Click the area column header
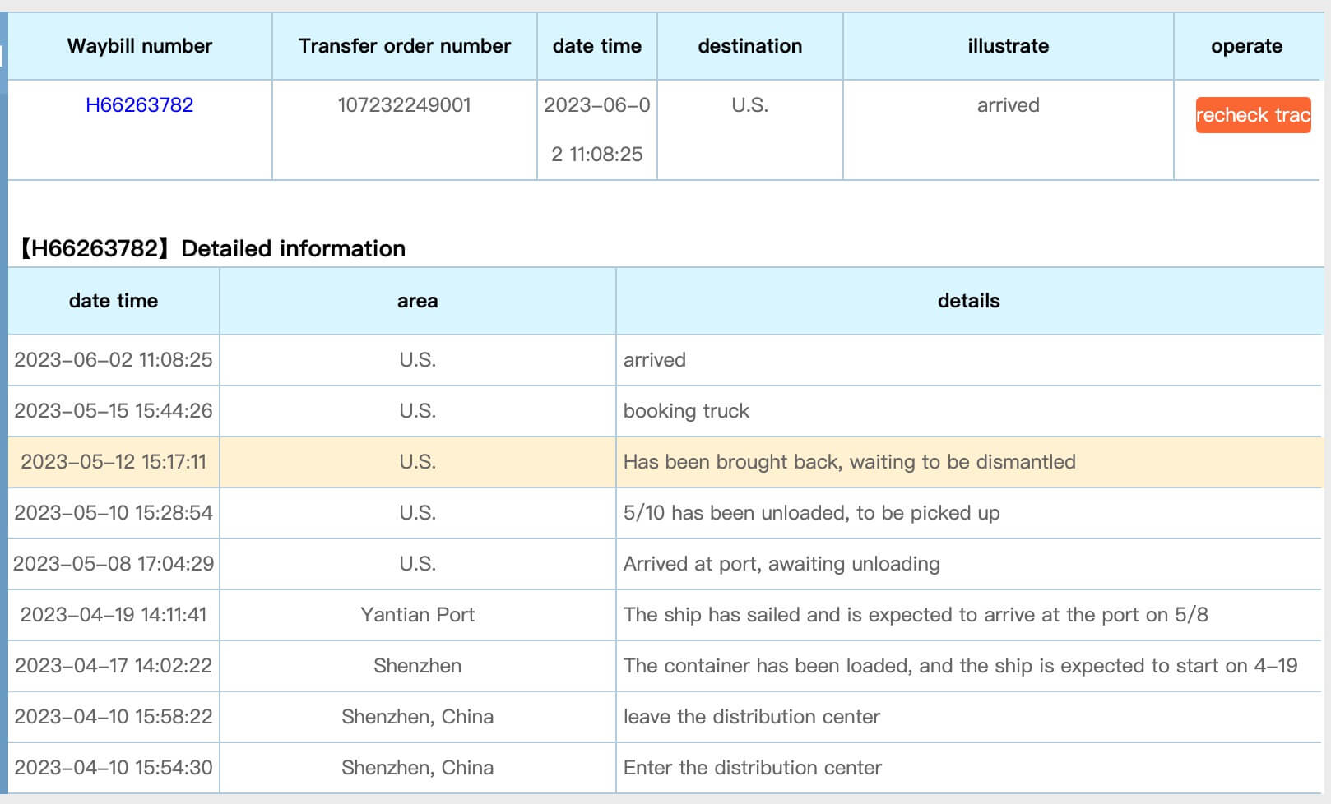 tap(417, 301)
